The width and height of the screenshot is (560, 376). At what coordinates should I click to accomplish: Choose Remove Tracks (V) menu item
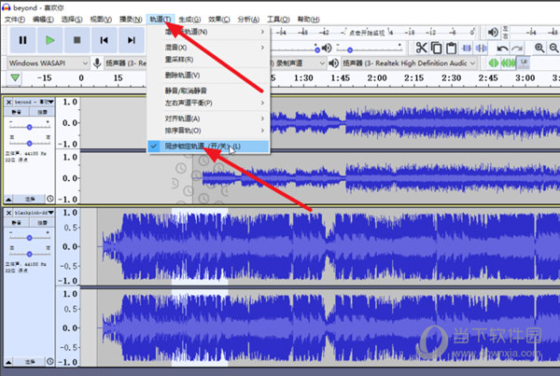(x=208, y=75)
